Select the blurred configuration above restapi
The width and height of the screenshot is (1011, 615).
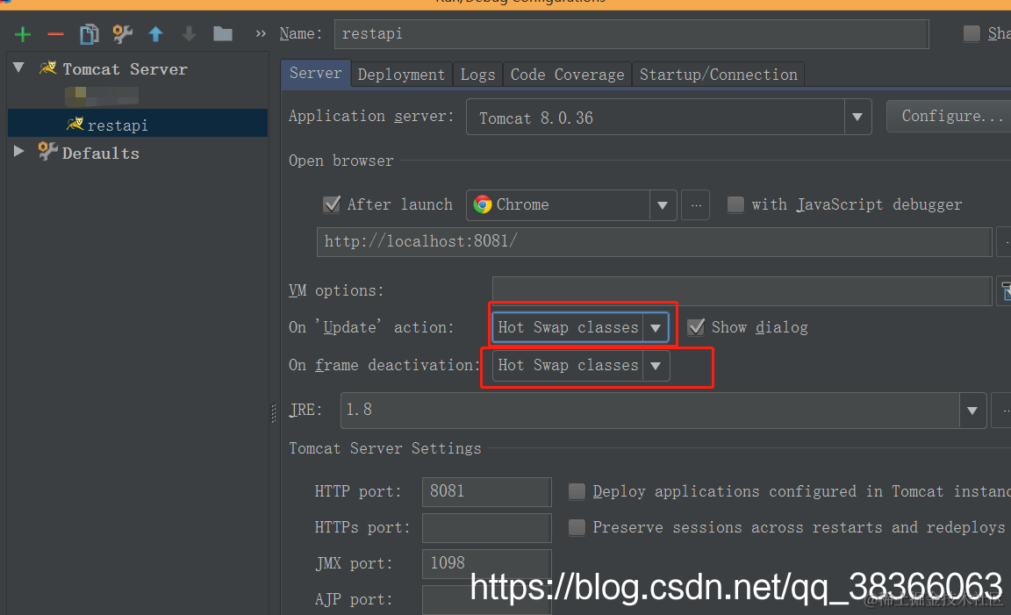pyautogui.click(x=102, y=97)
